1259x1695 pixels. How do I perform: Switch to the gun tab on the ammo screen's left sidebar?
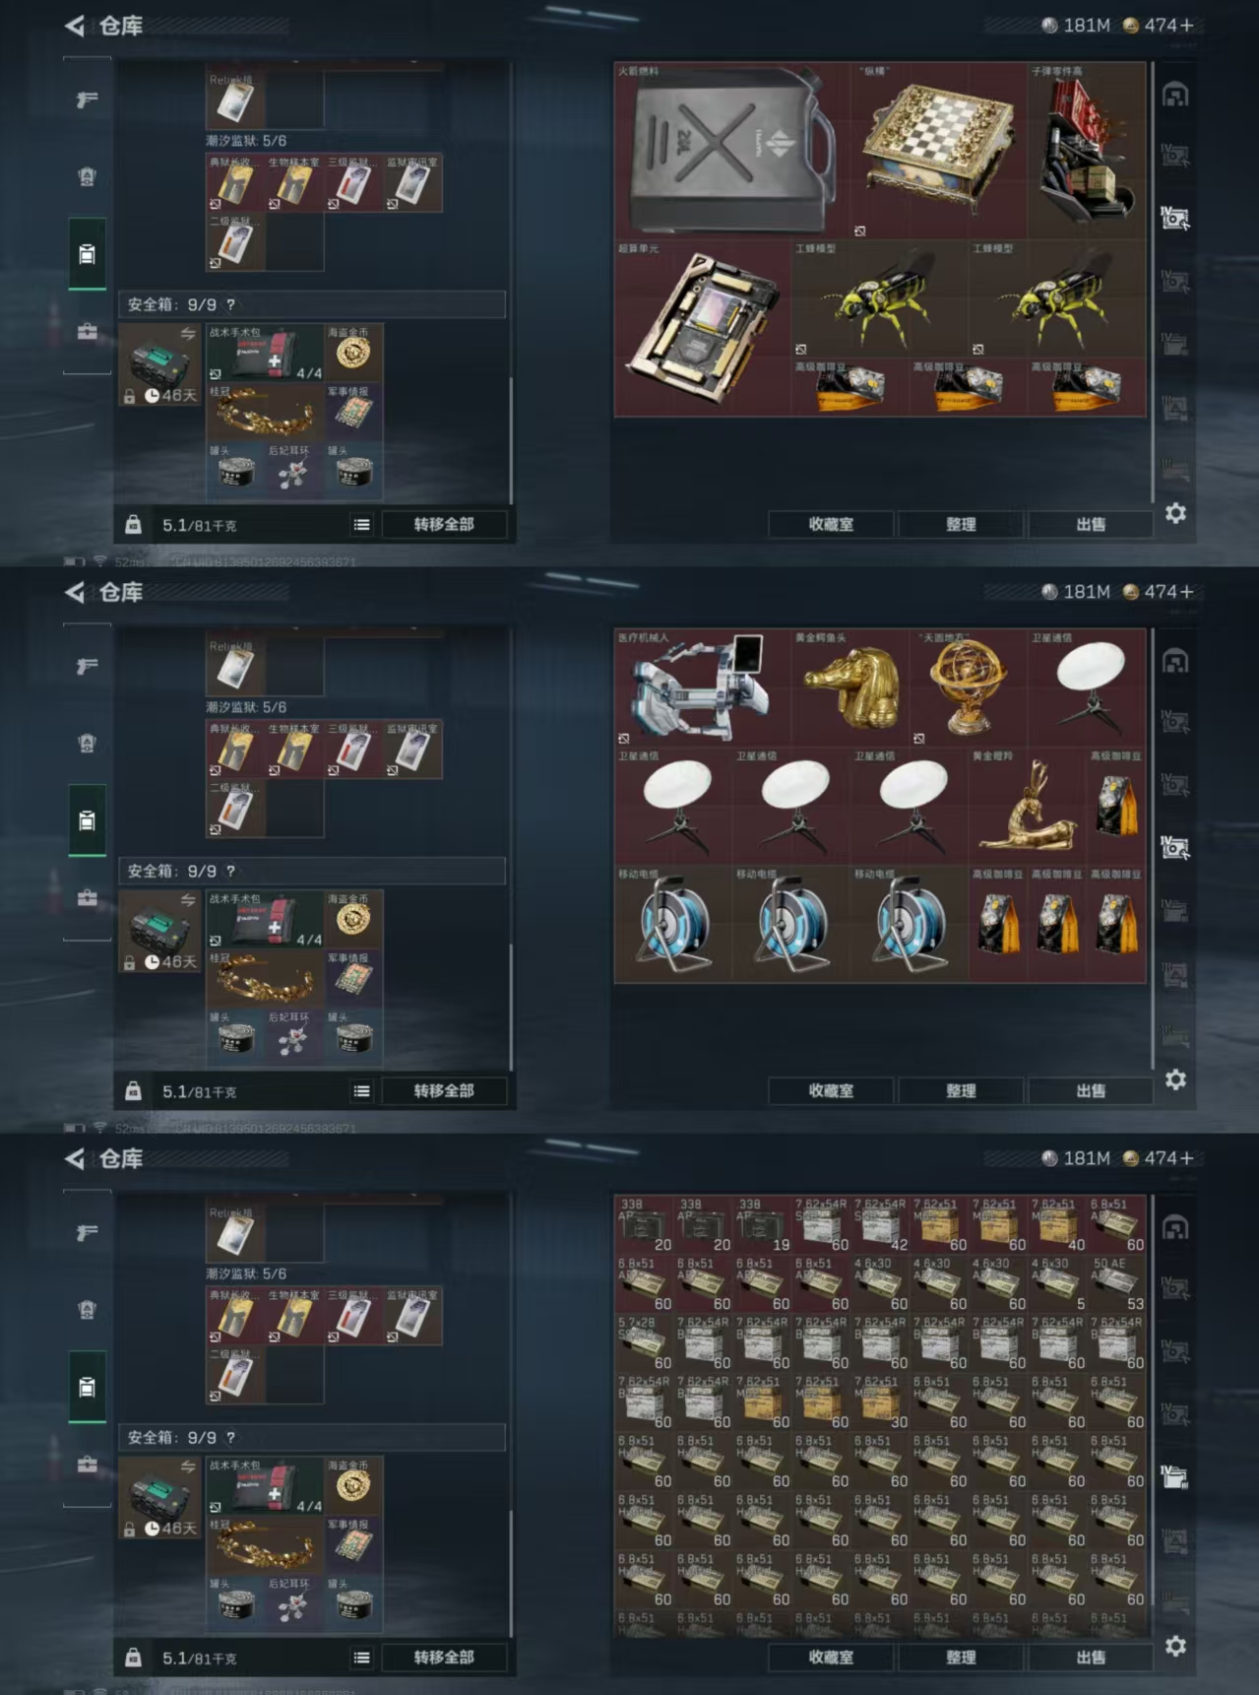coord(88,1232)
